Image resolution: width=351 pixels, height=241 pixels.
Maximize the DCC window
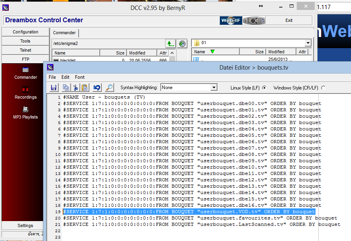(292, 6)
